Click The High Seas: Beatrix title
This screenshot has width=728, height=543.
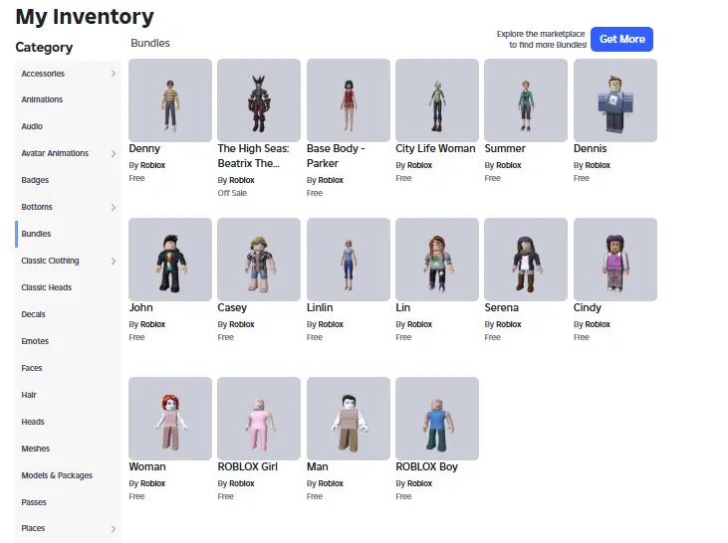pyautogui.click(x=254, y=156)
